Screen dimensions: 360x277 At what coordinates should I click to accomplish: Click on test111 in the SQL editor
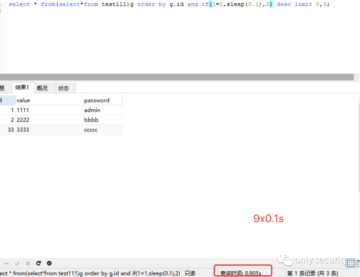[x=114, y=4]
